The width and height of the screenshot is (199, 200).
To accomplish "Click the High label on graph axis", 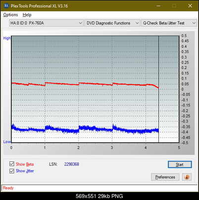I will pyautogui.click(x=7, y=38).
